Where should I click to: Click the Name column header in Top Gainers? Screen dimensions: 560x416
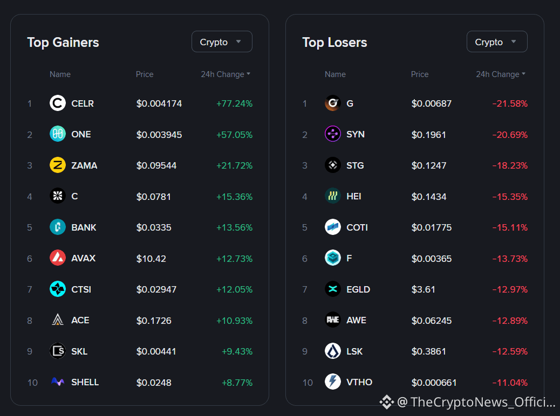coord(60,74)
